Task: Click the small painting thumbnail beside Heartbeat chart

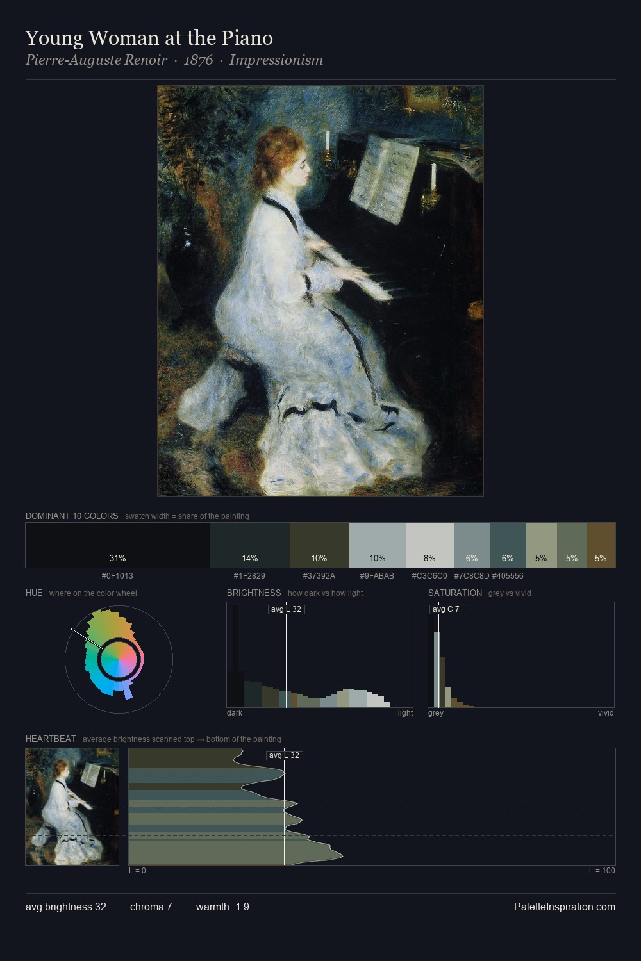Action: [x=72, y=807]
